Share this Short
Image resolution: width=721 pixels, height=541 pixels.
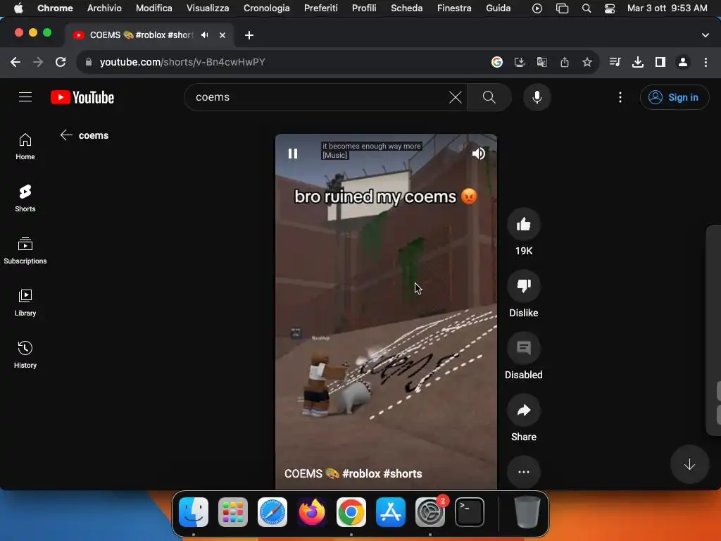pyautogui.click(x=523, y=411)
